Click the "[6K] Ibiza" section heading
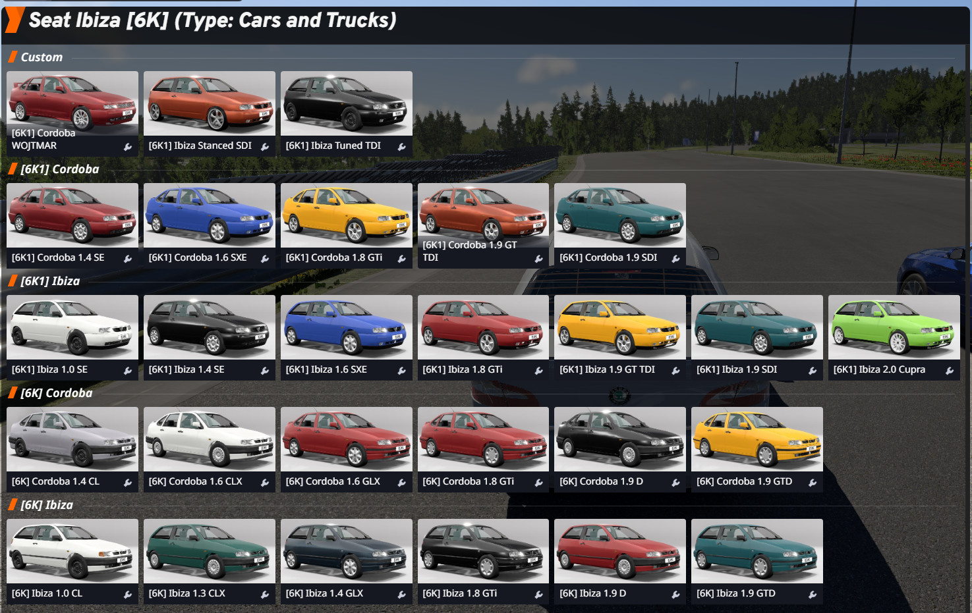 [47, 505]
